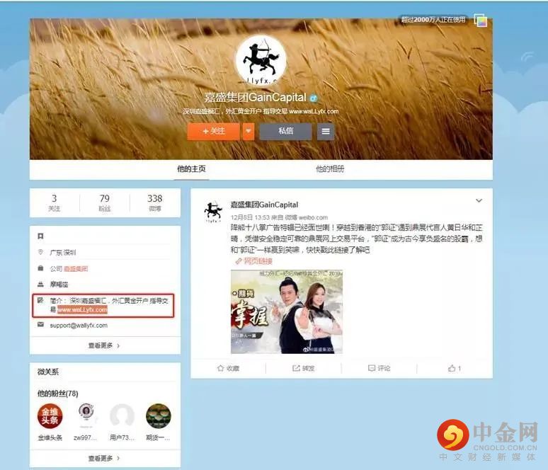Screen dimensions: 548x470
Task: Click the 他的粉丝(78) heading
Action: point(57,394)
